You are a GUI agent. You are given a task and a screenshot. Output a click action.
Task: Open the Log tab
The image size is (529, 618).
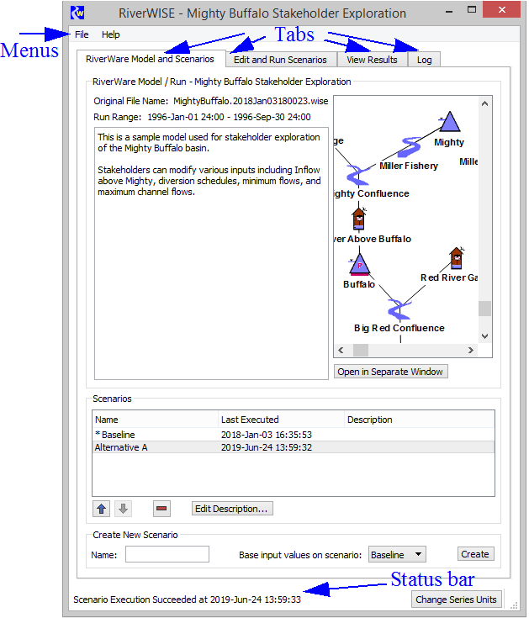[424, 60]
